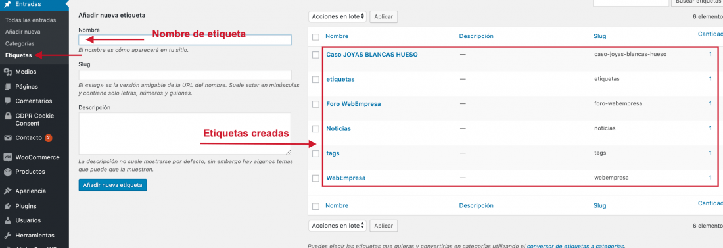This screenshot has width=723, height=248.
Task: Open the WooCommerce menu label
Action: [x=37, y=157]
